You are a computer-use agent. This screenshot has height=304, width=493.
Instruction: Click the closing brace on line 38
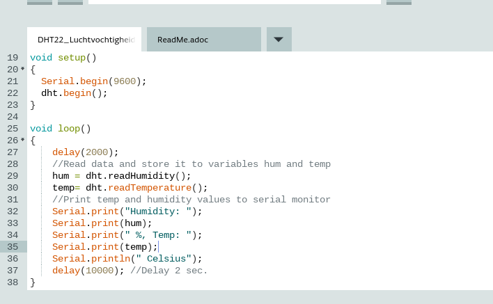tap(33, 282)
